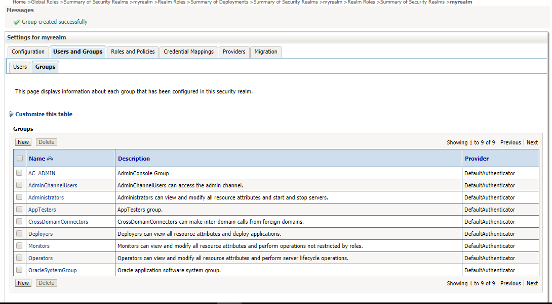Tick the Administrators group checkbox
552x304 pixels.
19,197
